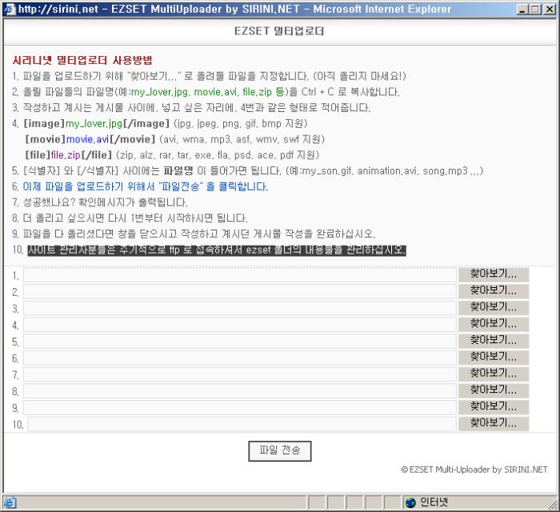This screenshot has width=560, height=512.
Task: Click 찾아보기 button beside row 4
Action: [493, 325]
